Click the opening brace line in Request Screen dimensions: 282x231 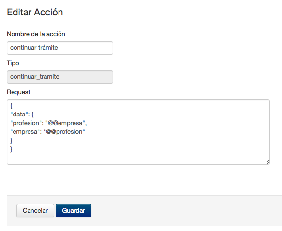11,106
